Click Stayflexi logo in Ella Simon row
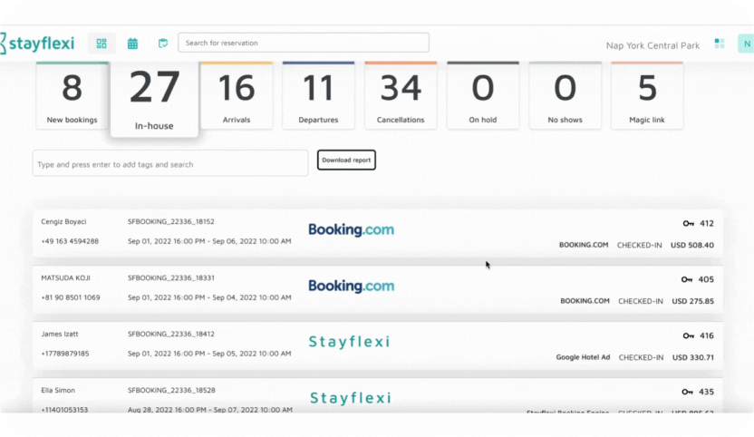Image resolution: width=754 pixels, height=437 pixels. (351, 398)
